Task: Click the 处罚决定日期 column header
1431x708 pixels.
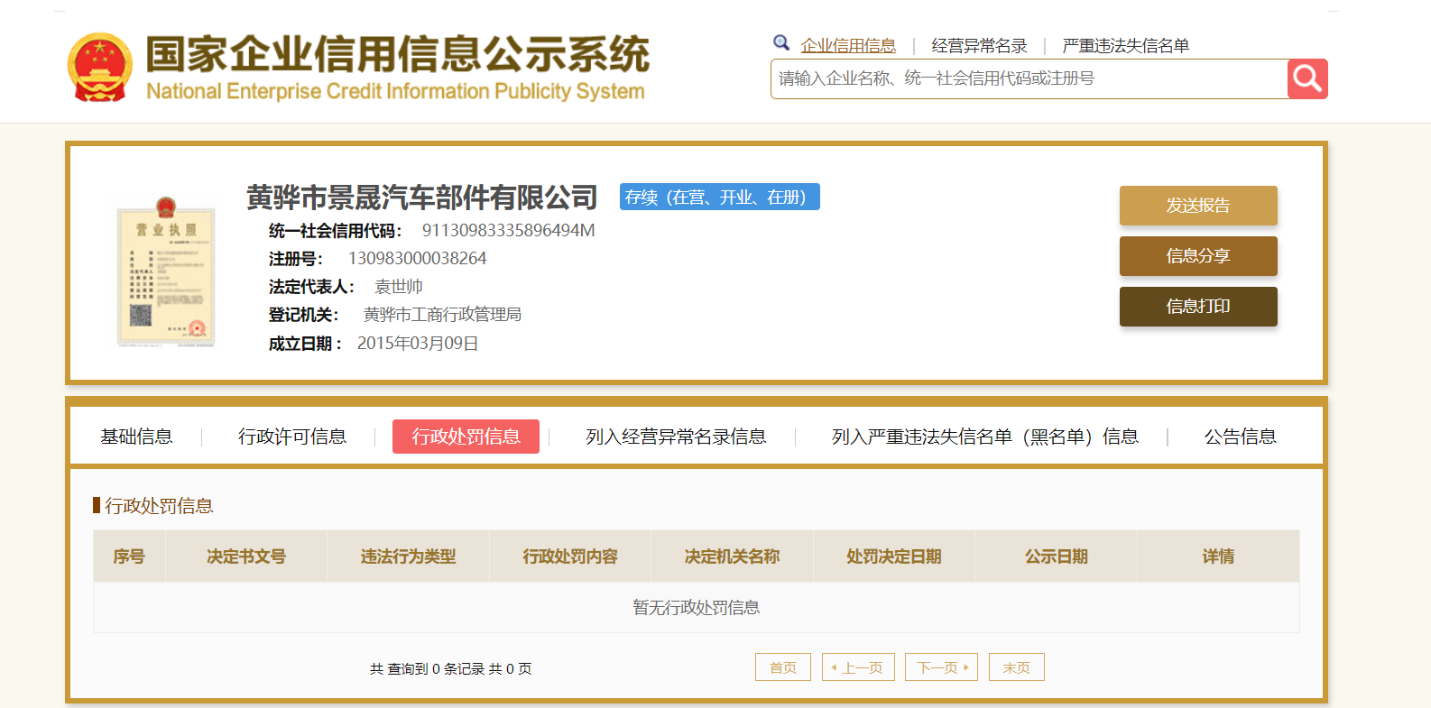Action: 894,556
